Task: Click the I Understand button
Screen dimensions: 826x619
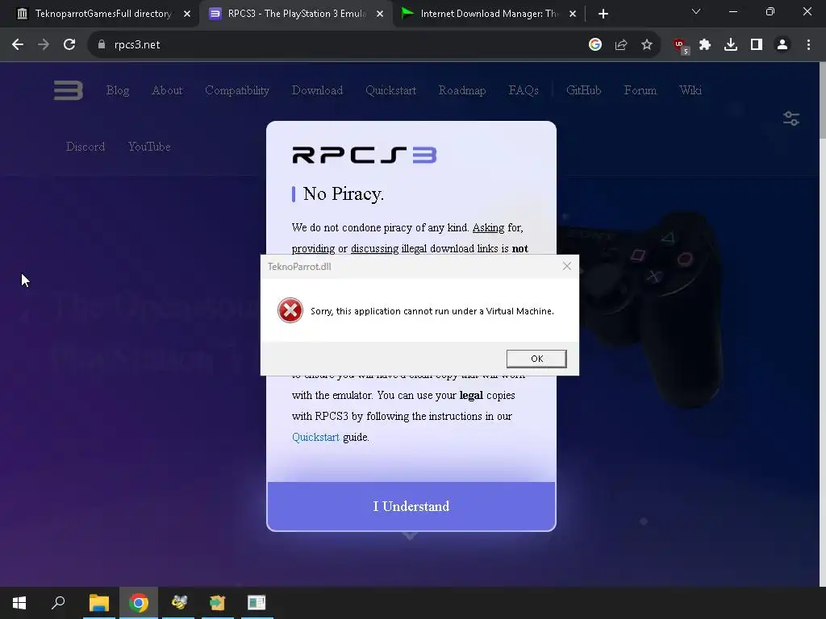Action: coord(411,506)
